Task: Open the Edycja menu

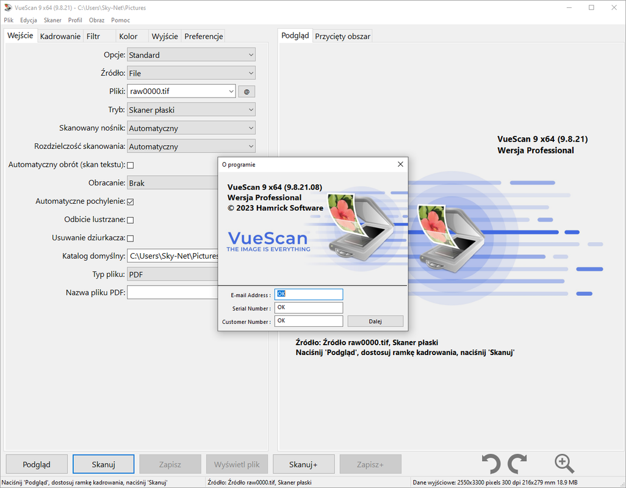Action: click(x=28, y=20)
